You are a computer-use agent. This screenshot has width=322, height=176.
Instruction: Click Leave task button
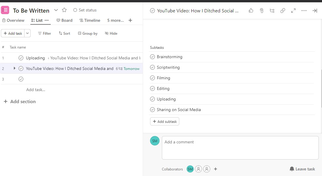302,169
